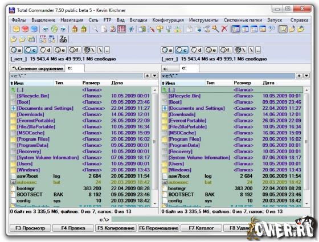This screenshot has height=242, width=319.
Task: Open left panel favorites star button
Action: pyautogui.click(x=148, y=76)
